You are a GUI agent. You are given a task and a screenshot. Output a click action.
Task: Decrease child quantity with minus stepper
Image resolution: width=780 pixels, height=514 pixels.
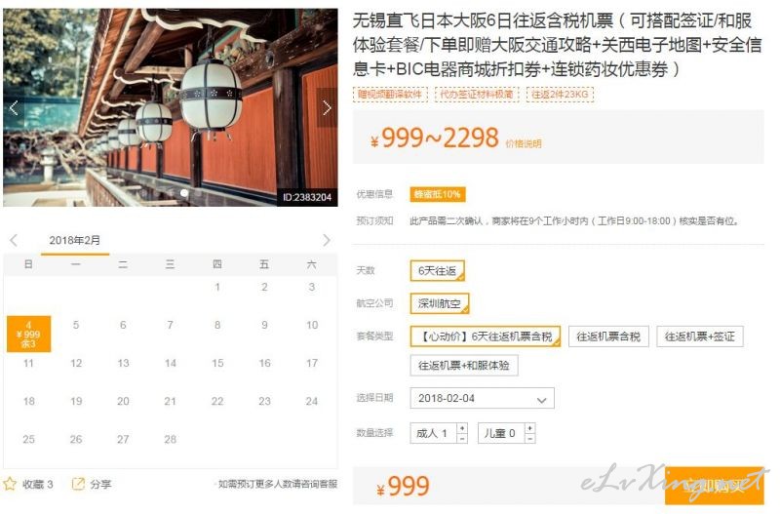pos(530,438)
